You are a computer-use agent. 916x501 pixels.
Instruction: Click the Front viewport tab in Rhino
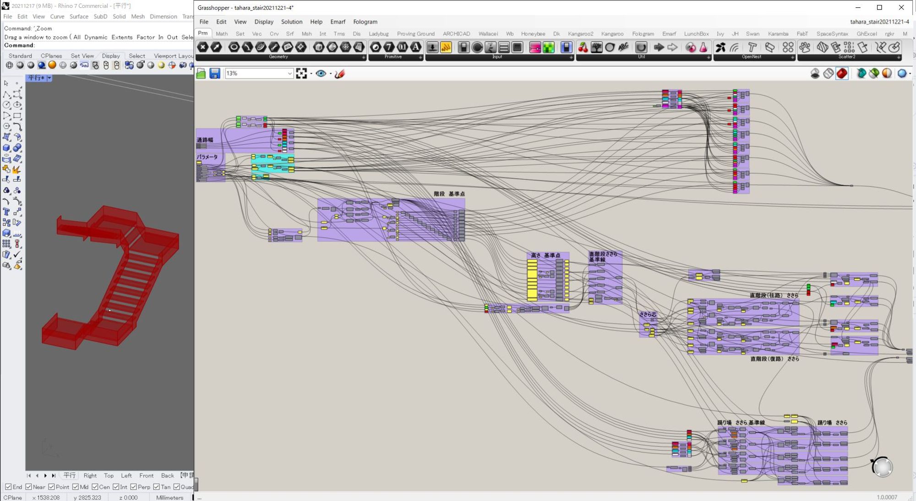[146, 475]
